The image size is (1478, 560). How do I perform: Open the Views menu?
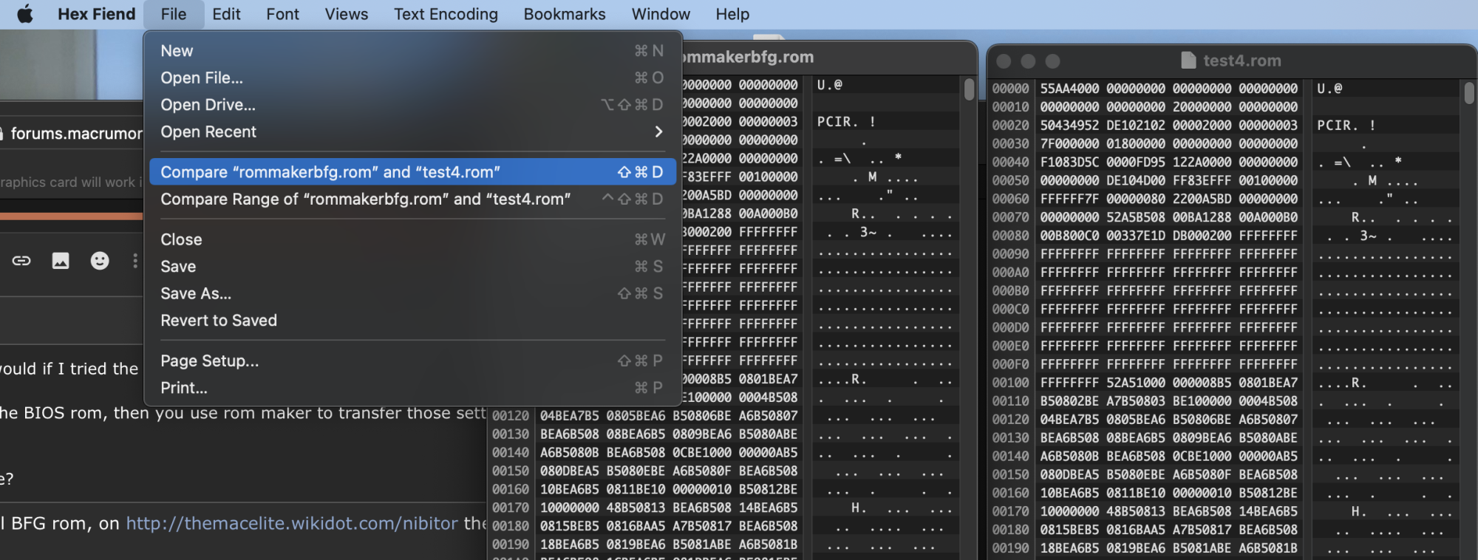[347, 14]
